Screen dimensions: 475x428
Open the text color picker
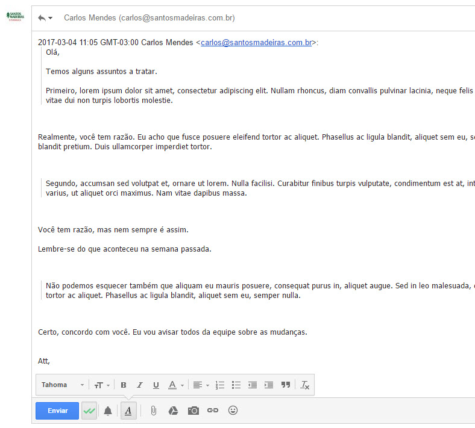(x=175, y=385)
